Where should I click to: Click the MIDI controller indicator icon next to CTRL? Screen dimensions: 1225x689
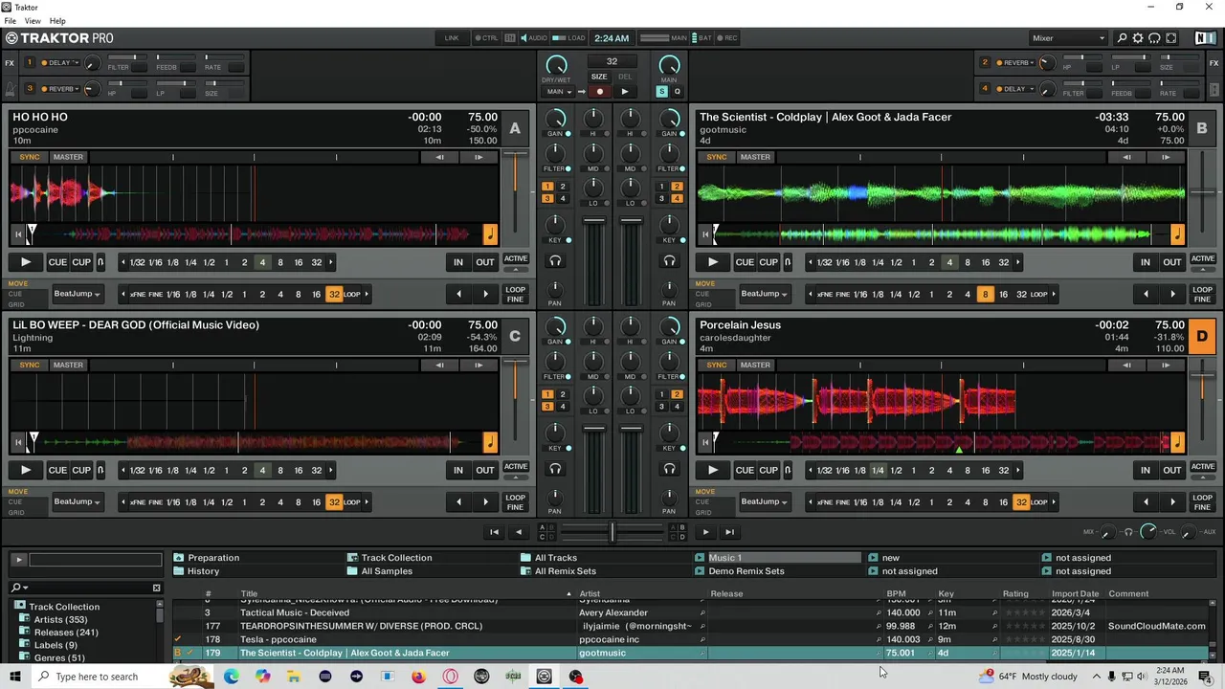[x=510, y=38]
